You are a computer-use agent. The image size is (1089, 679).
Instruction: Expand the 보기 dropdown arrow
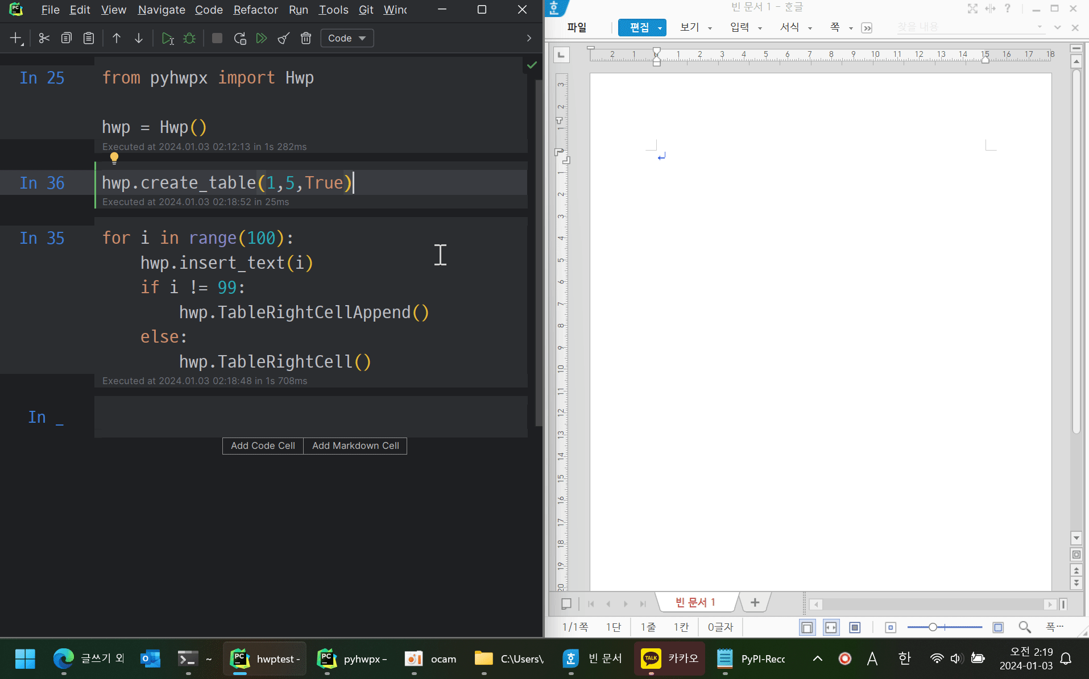click(710, 28)
